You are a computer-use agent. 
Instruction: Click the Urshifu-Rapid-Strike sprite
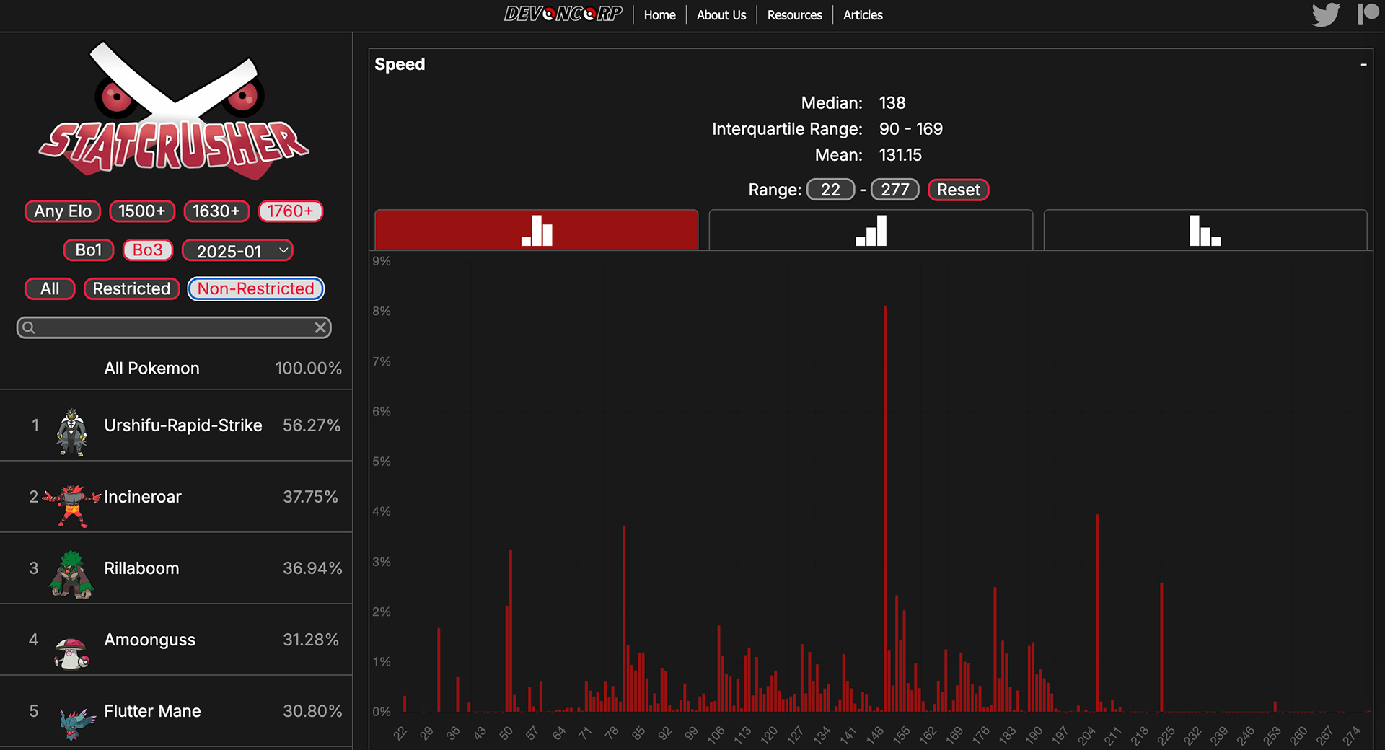pyautogui.click(x=72, y=432)
